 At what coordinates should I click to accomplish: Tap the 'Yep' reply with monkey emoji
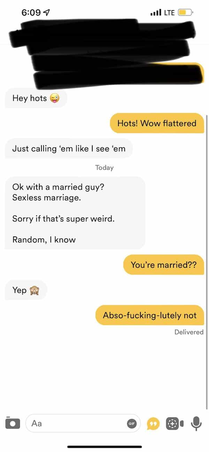tap(26, 290)
